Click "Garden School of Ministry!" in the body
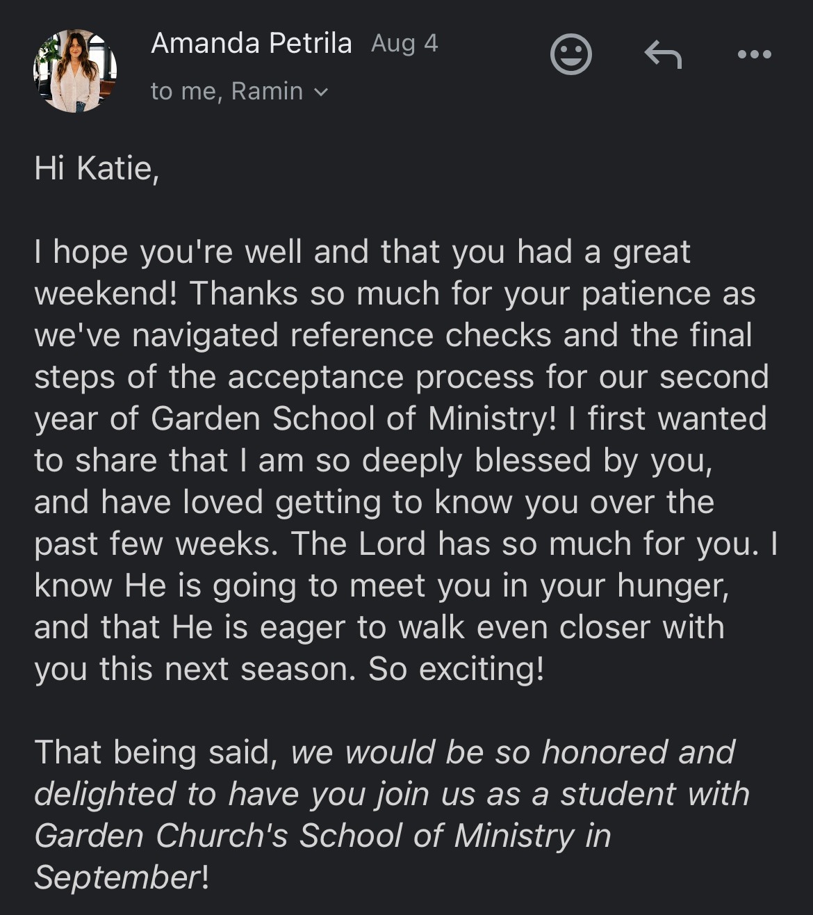The width and height of the screenshot is (813, 915). pos(354,419)
